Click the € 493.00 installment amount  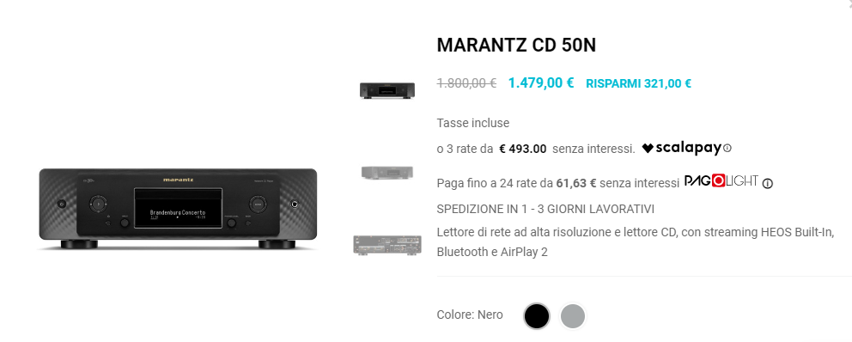[x=523, y=149]
